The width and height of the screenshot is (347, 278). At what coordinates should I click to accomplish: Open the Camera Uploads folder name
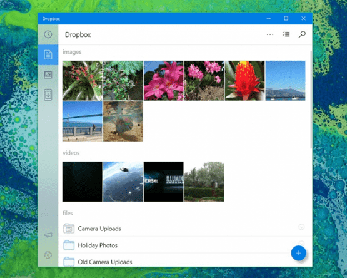click(x=99, y=229)
